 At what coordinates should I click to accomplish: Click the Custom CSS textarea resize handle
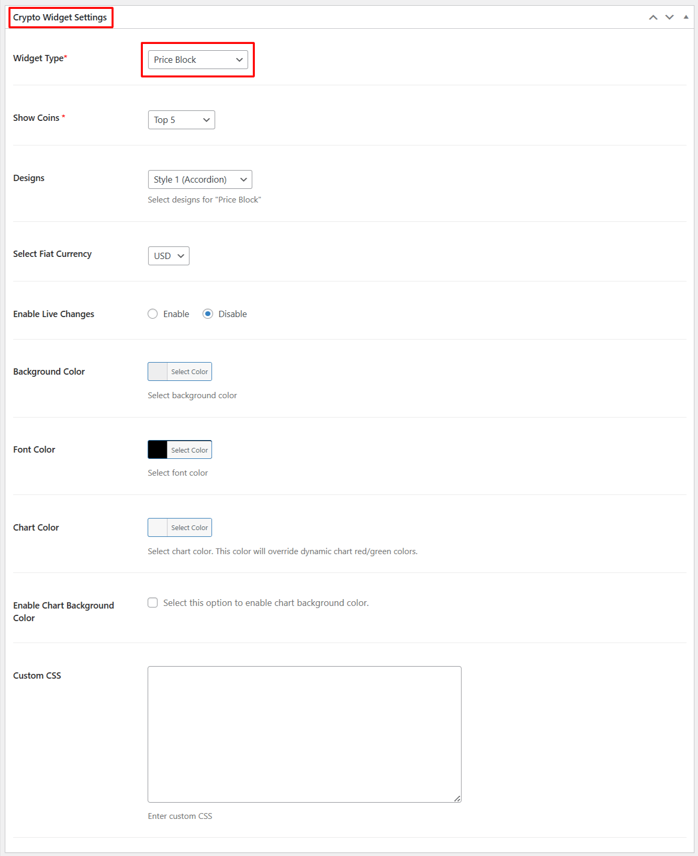point(457,798)
